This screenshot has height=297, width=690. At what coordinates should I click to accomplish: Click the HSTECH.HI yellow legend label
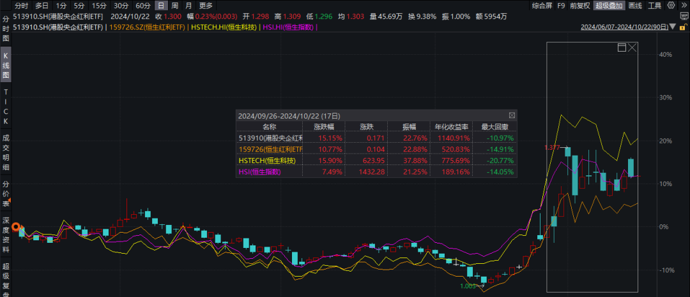tap(226, 27)
